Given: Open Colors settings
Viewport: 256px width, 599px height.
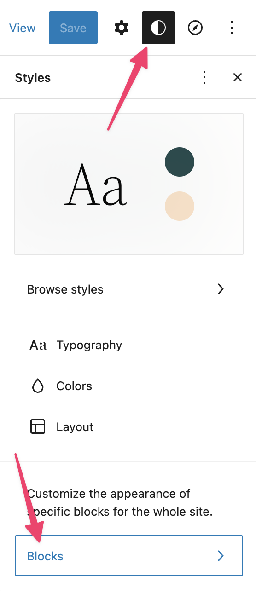Looking at the screenshot, I should [129, 386].
